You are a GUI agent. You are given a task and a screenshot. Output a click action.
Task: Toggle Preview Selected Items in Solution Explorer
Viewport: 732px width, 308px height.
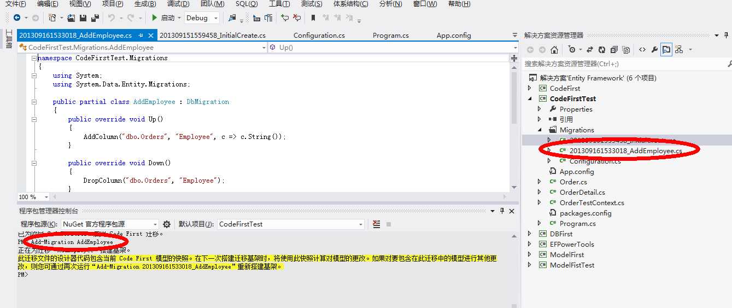666,50
